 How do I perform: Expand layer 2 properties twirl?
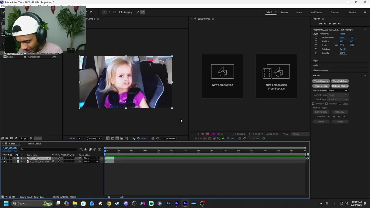tap(15, 161)
